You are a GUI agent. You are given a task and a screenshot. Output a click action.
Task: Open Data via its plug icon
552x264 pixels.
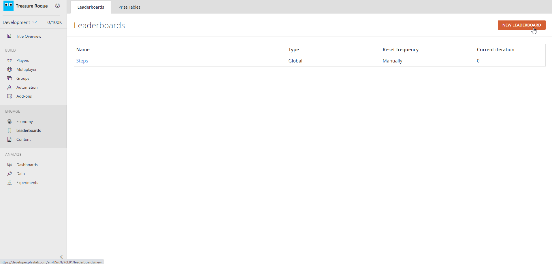[x=10, y=174]
